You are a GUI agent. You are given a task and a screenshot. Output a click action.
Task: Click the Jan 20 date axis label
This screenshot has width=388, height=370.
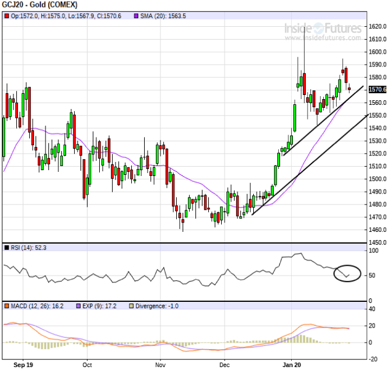pos(291,365)
